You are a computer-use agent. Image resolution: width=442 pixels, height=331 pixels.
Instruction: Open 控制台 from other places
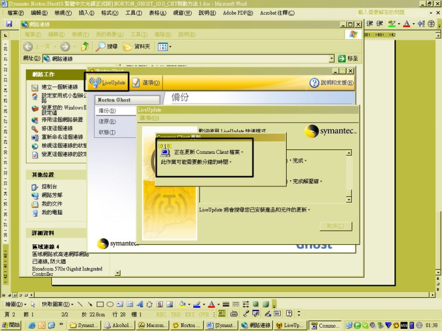click(49, 186)
